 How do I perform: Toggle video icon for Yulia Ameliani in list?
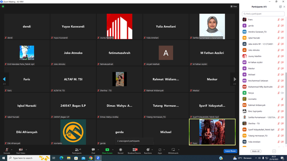coord(282,142)
